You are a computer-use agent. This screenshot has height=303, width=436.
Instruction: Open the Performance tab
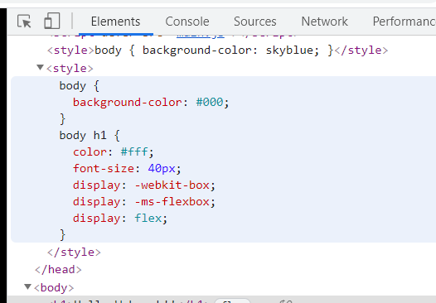pyautogui.click(x=405, y=22)
